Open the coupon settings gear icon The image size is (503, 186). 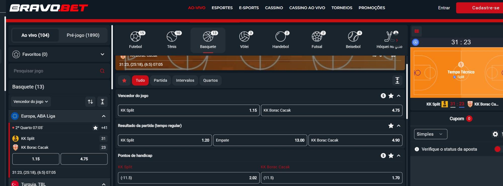pos(495,134)
